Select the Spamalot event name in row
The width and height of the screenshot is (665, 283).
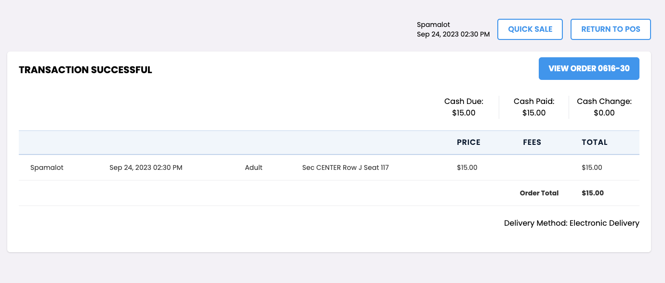[x=47, y=167]
